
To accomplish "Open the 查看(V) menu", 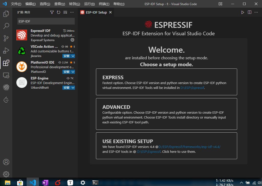I will pos(59,4).
